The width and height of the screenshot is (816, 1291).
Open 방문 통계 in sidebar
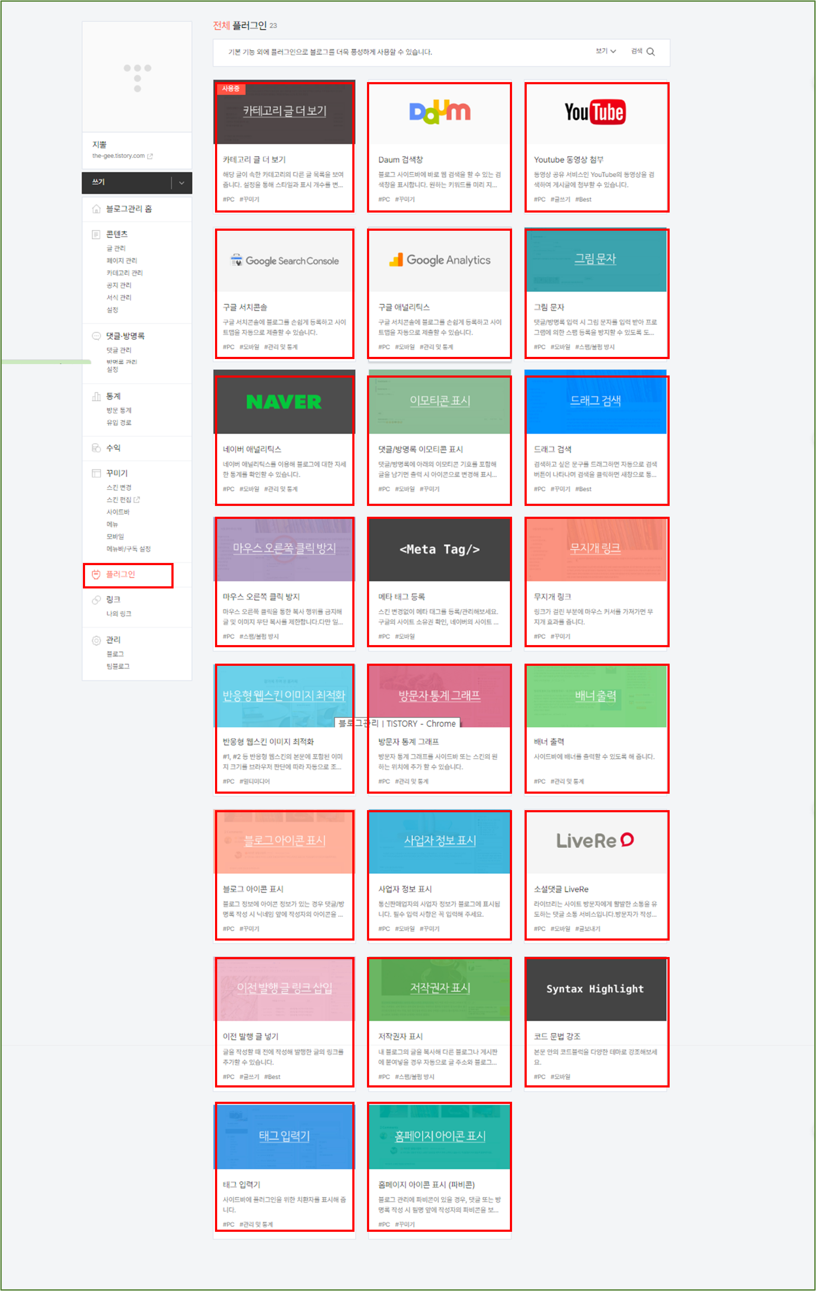(118, 411)
